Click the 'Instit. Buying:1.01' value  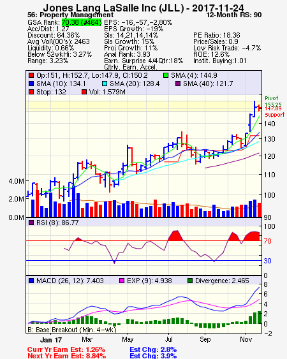coord(220,61)
